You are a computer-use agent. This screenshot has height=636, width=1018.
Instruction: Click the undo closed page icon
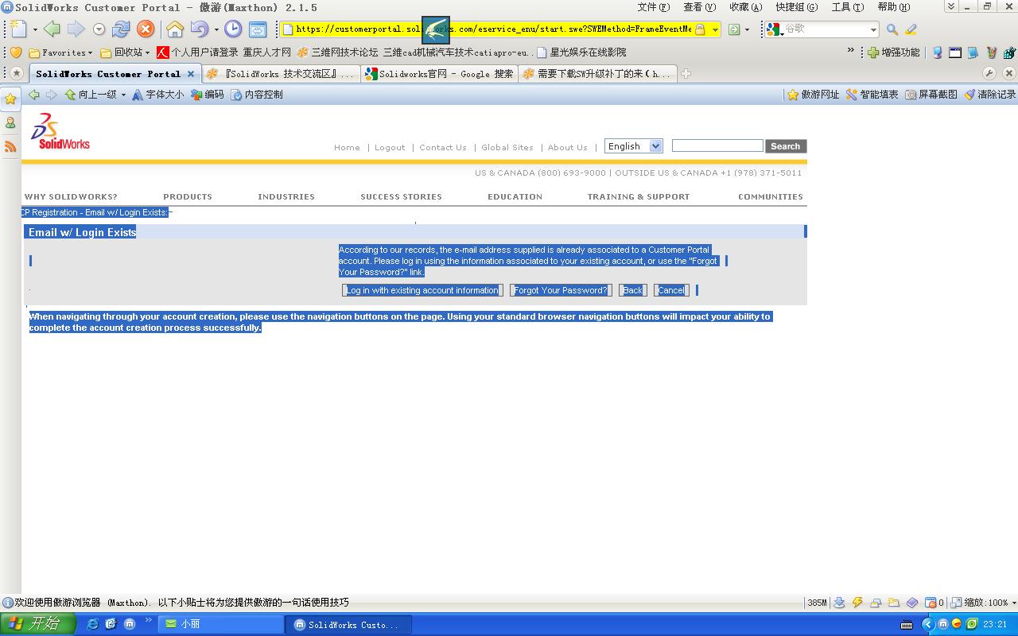click(199, 29)
